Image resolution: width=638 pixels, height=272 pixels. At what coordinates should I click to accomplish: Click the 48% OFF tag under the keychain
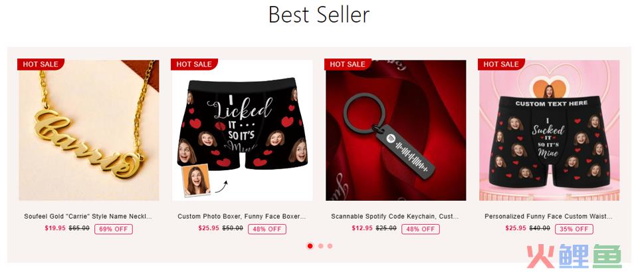coord(420,229)
